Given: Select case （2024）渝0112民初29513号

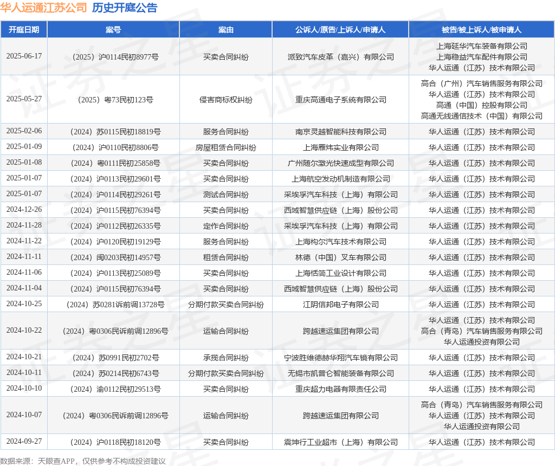Looking at the screenshot, I should pos(113,389).
